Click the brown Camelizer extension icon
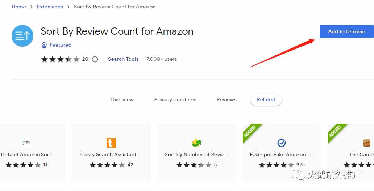This screenshot has width=374, height=191. 367,143
